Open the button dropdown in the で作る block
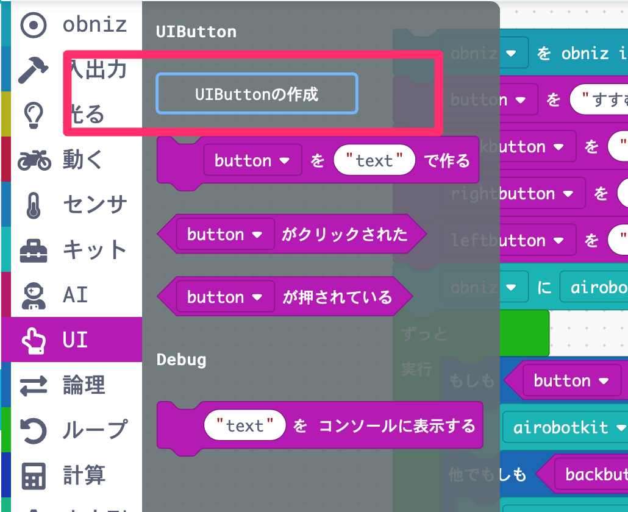628x512 pixels. point(252,160)
